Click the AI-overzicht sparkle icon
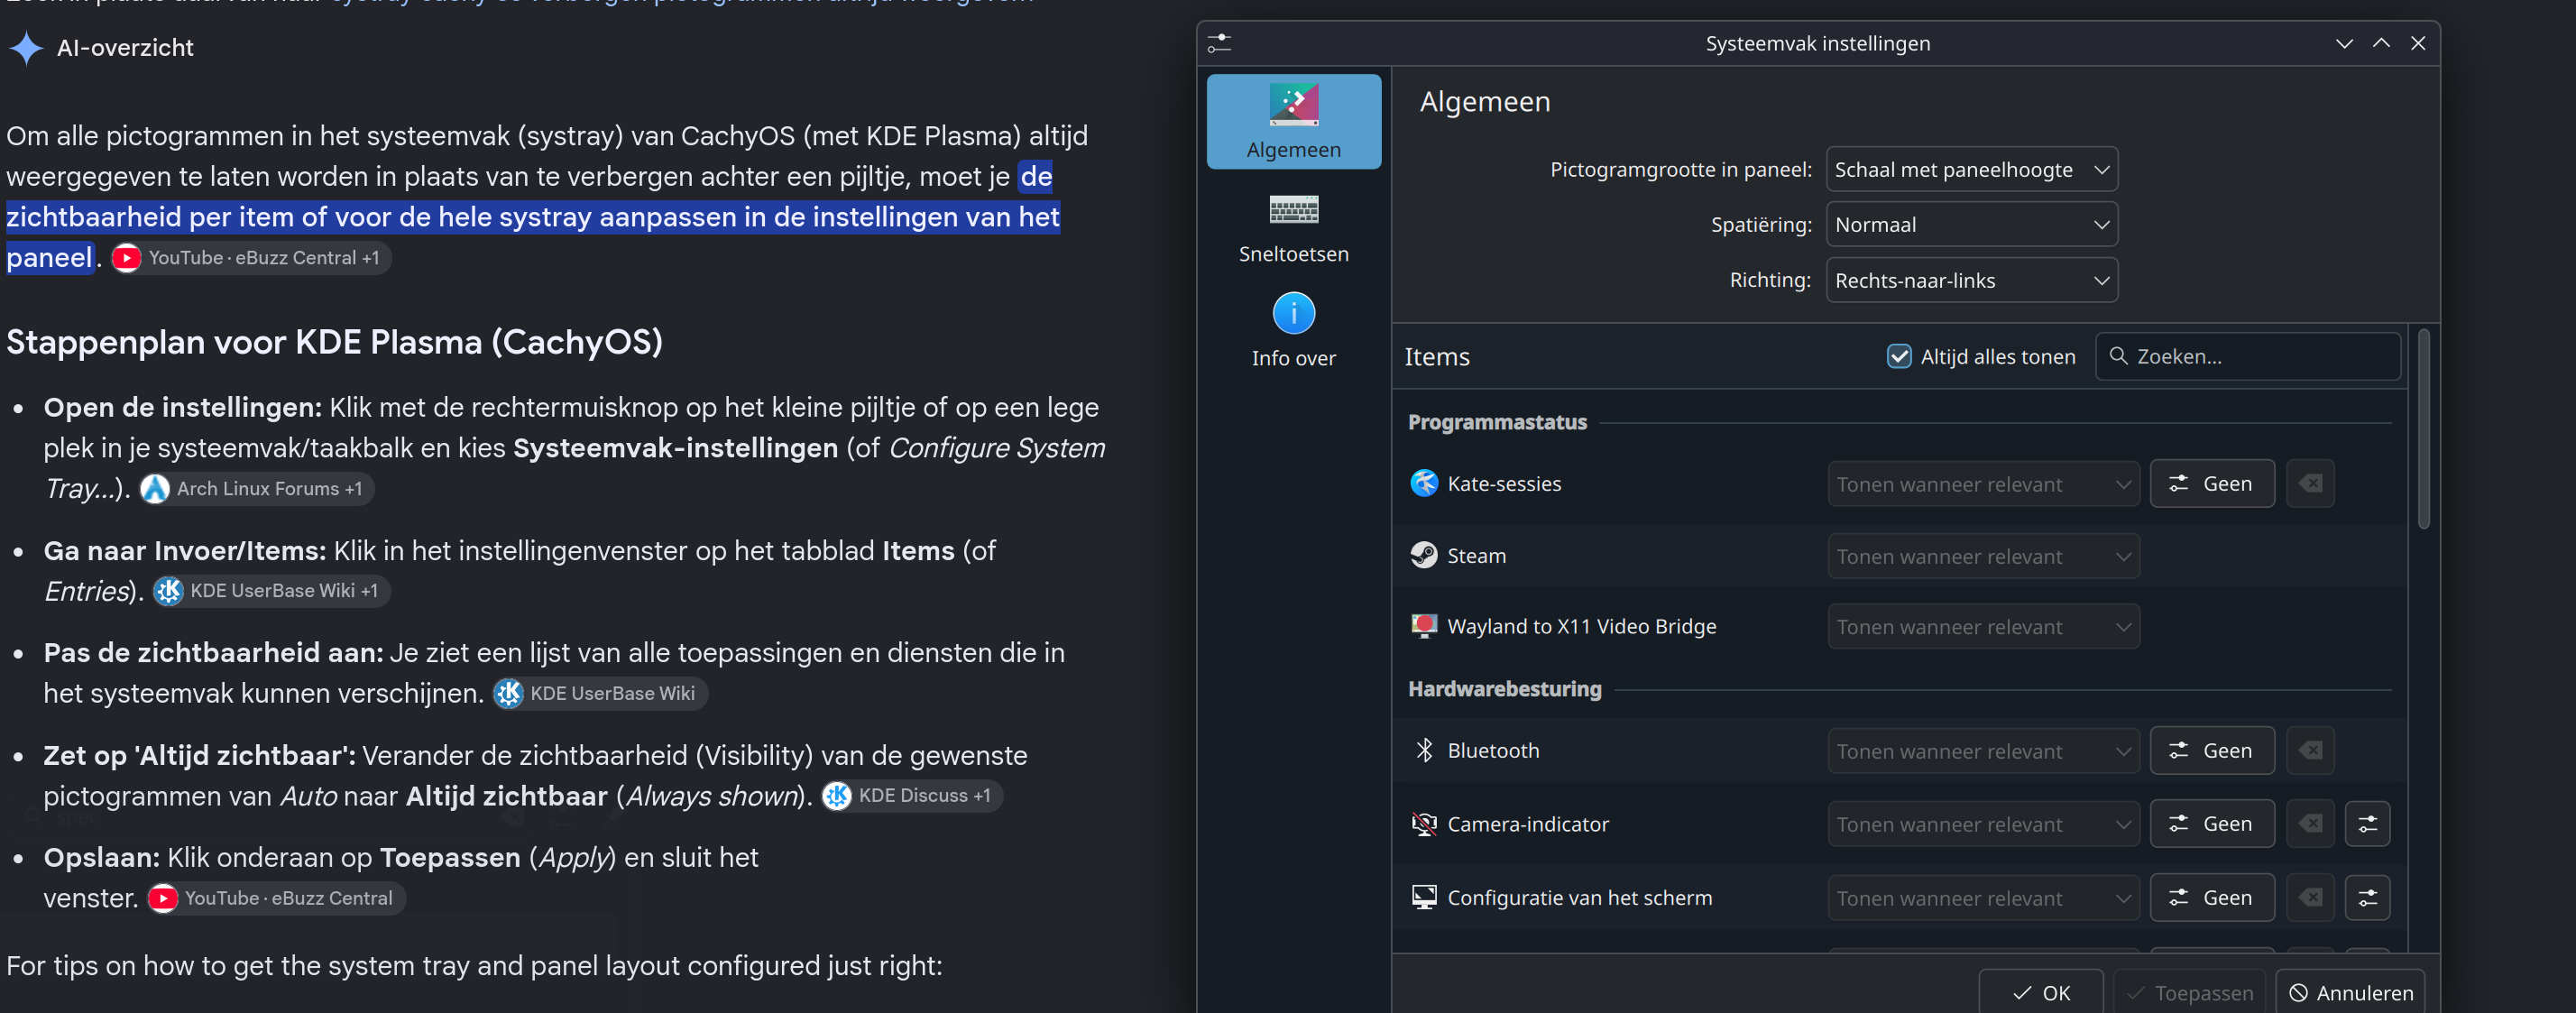Image resolution: width=2576 pixels, height=1013 pixels. (x=26, y=47)
